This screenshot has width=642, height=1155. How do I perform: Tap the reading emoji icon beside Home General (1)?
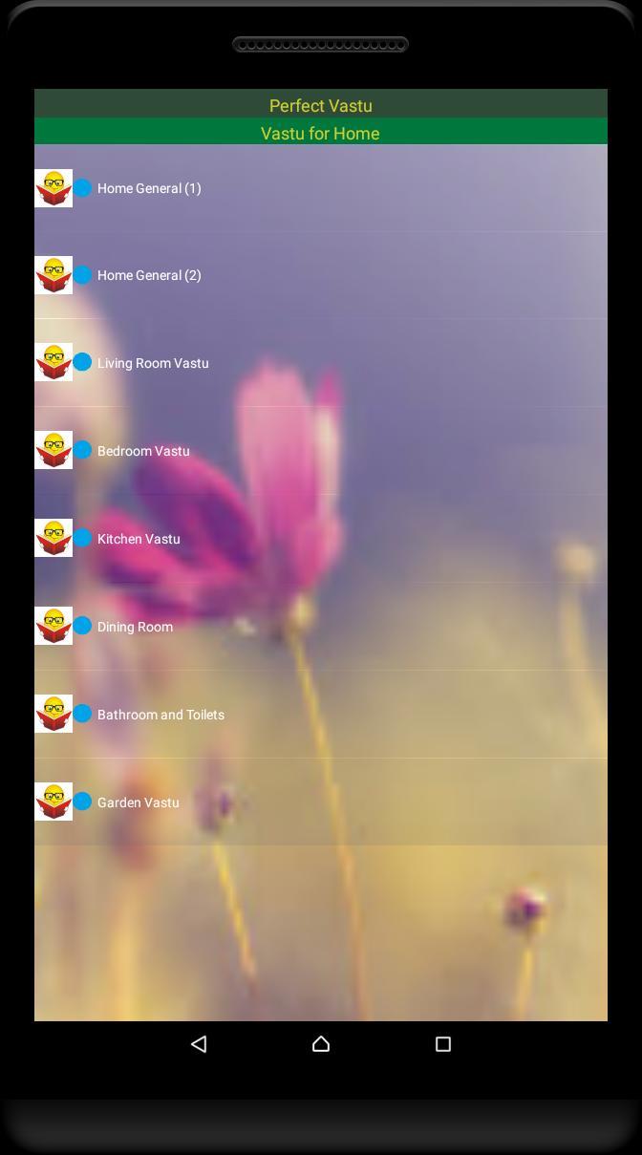point(53,188)
